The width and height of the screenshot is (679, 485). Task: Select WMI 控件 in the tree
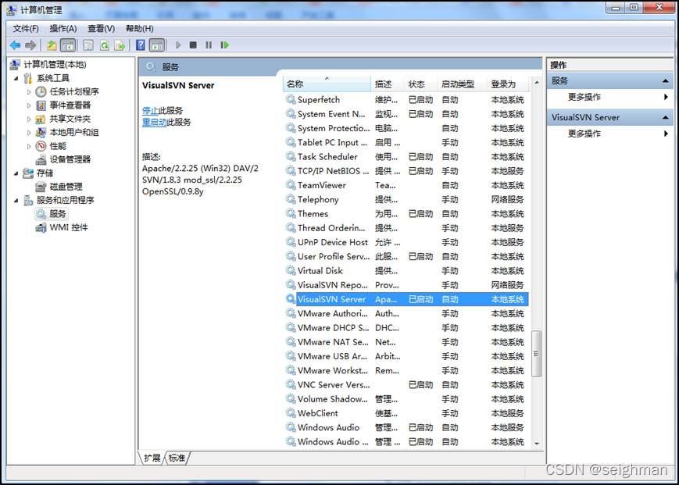(x=68, y=228)
